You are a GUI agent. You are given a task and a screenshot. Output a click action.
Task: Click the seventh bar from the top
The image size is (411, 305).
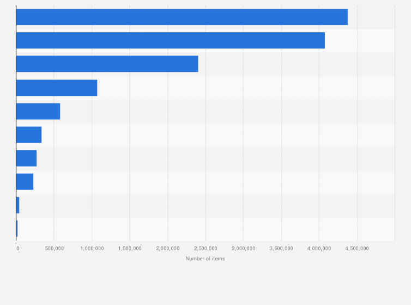[26, 158]
